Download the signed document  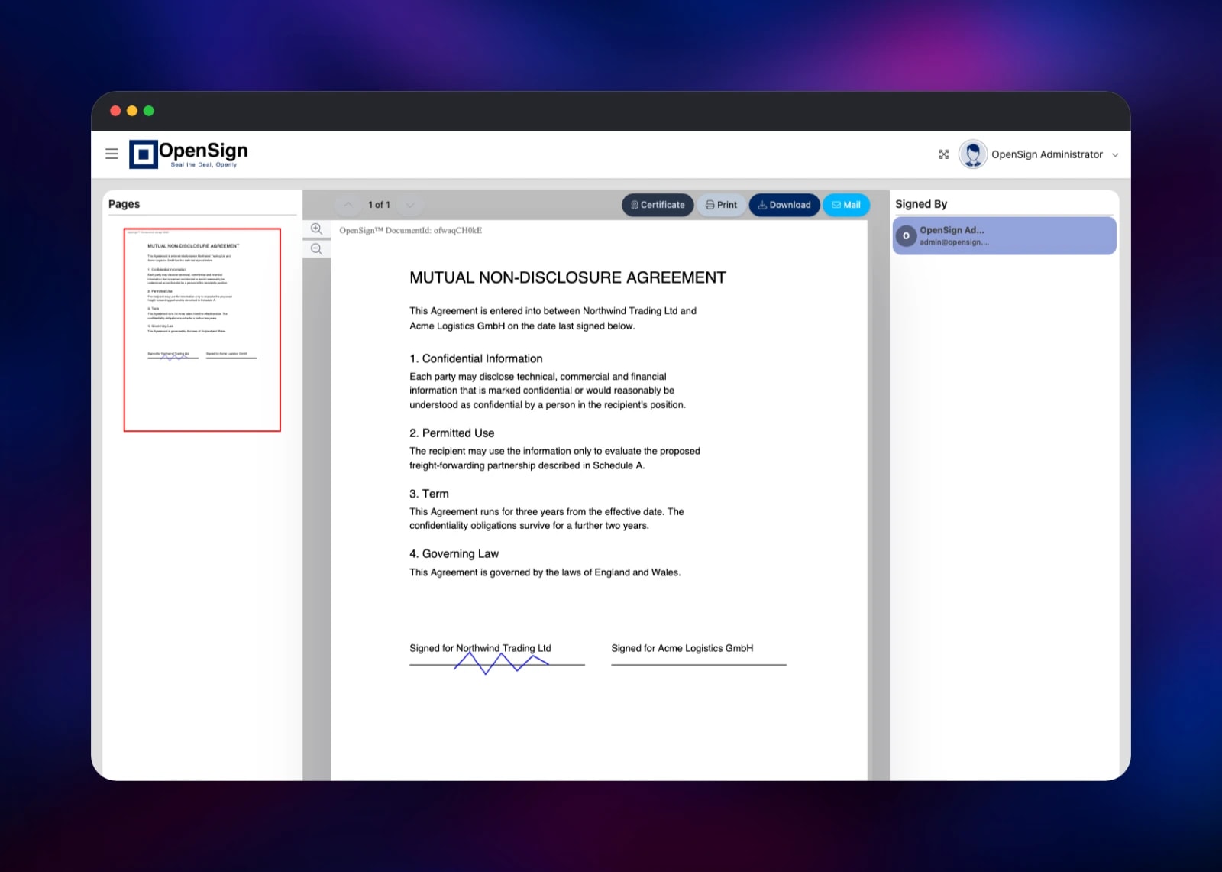784,205
